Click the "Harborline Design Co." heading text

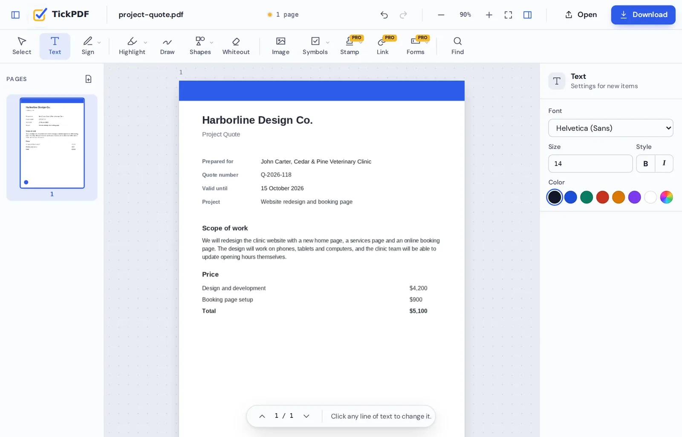(257, 120)
